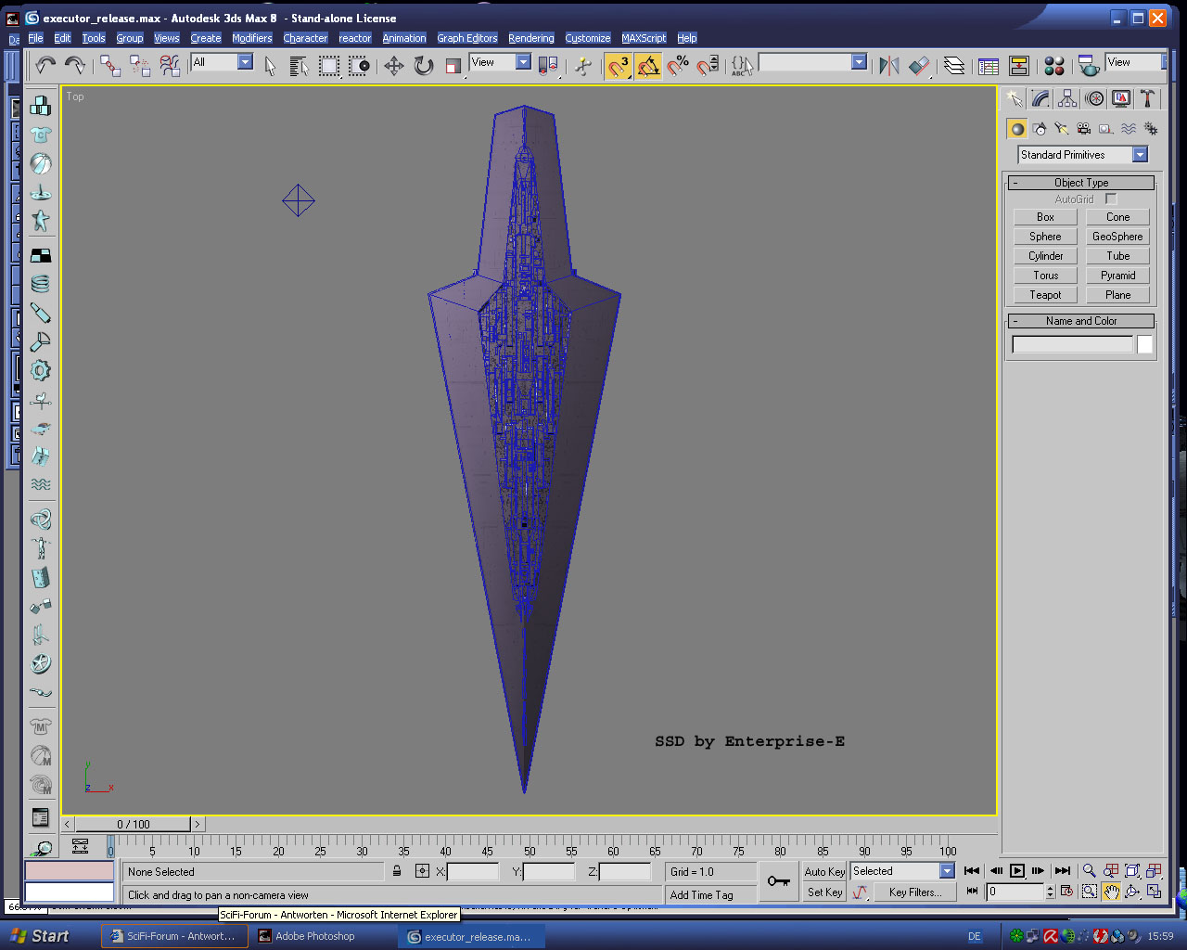This screenshot has width=1187, height=950.
Task: Click the Quick Render teapot icon
Action: 1089,65
